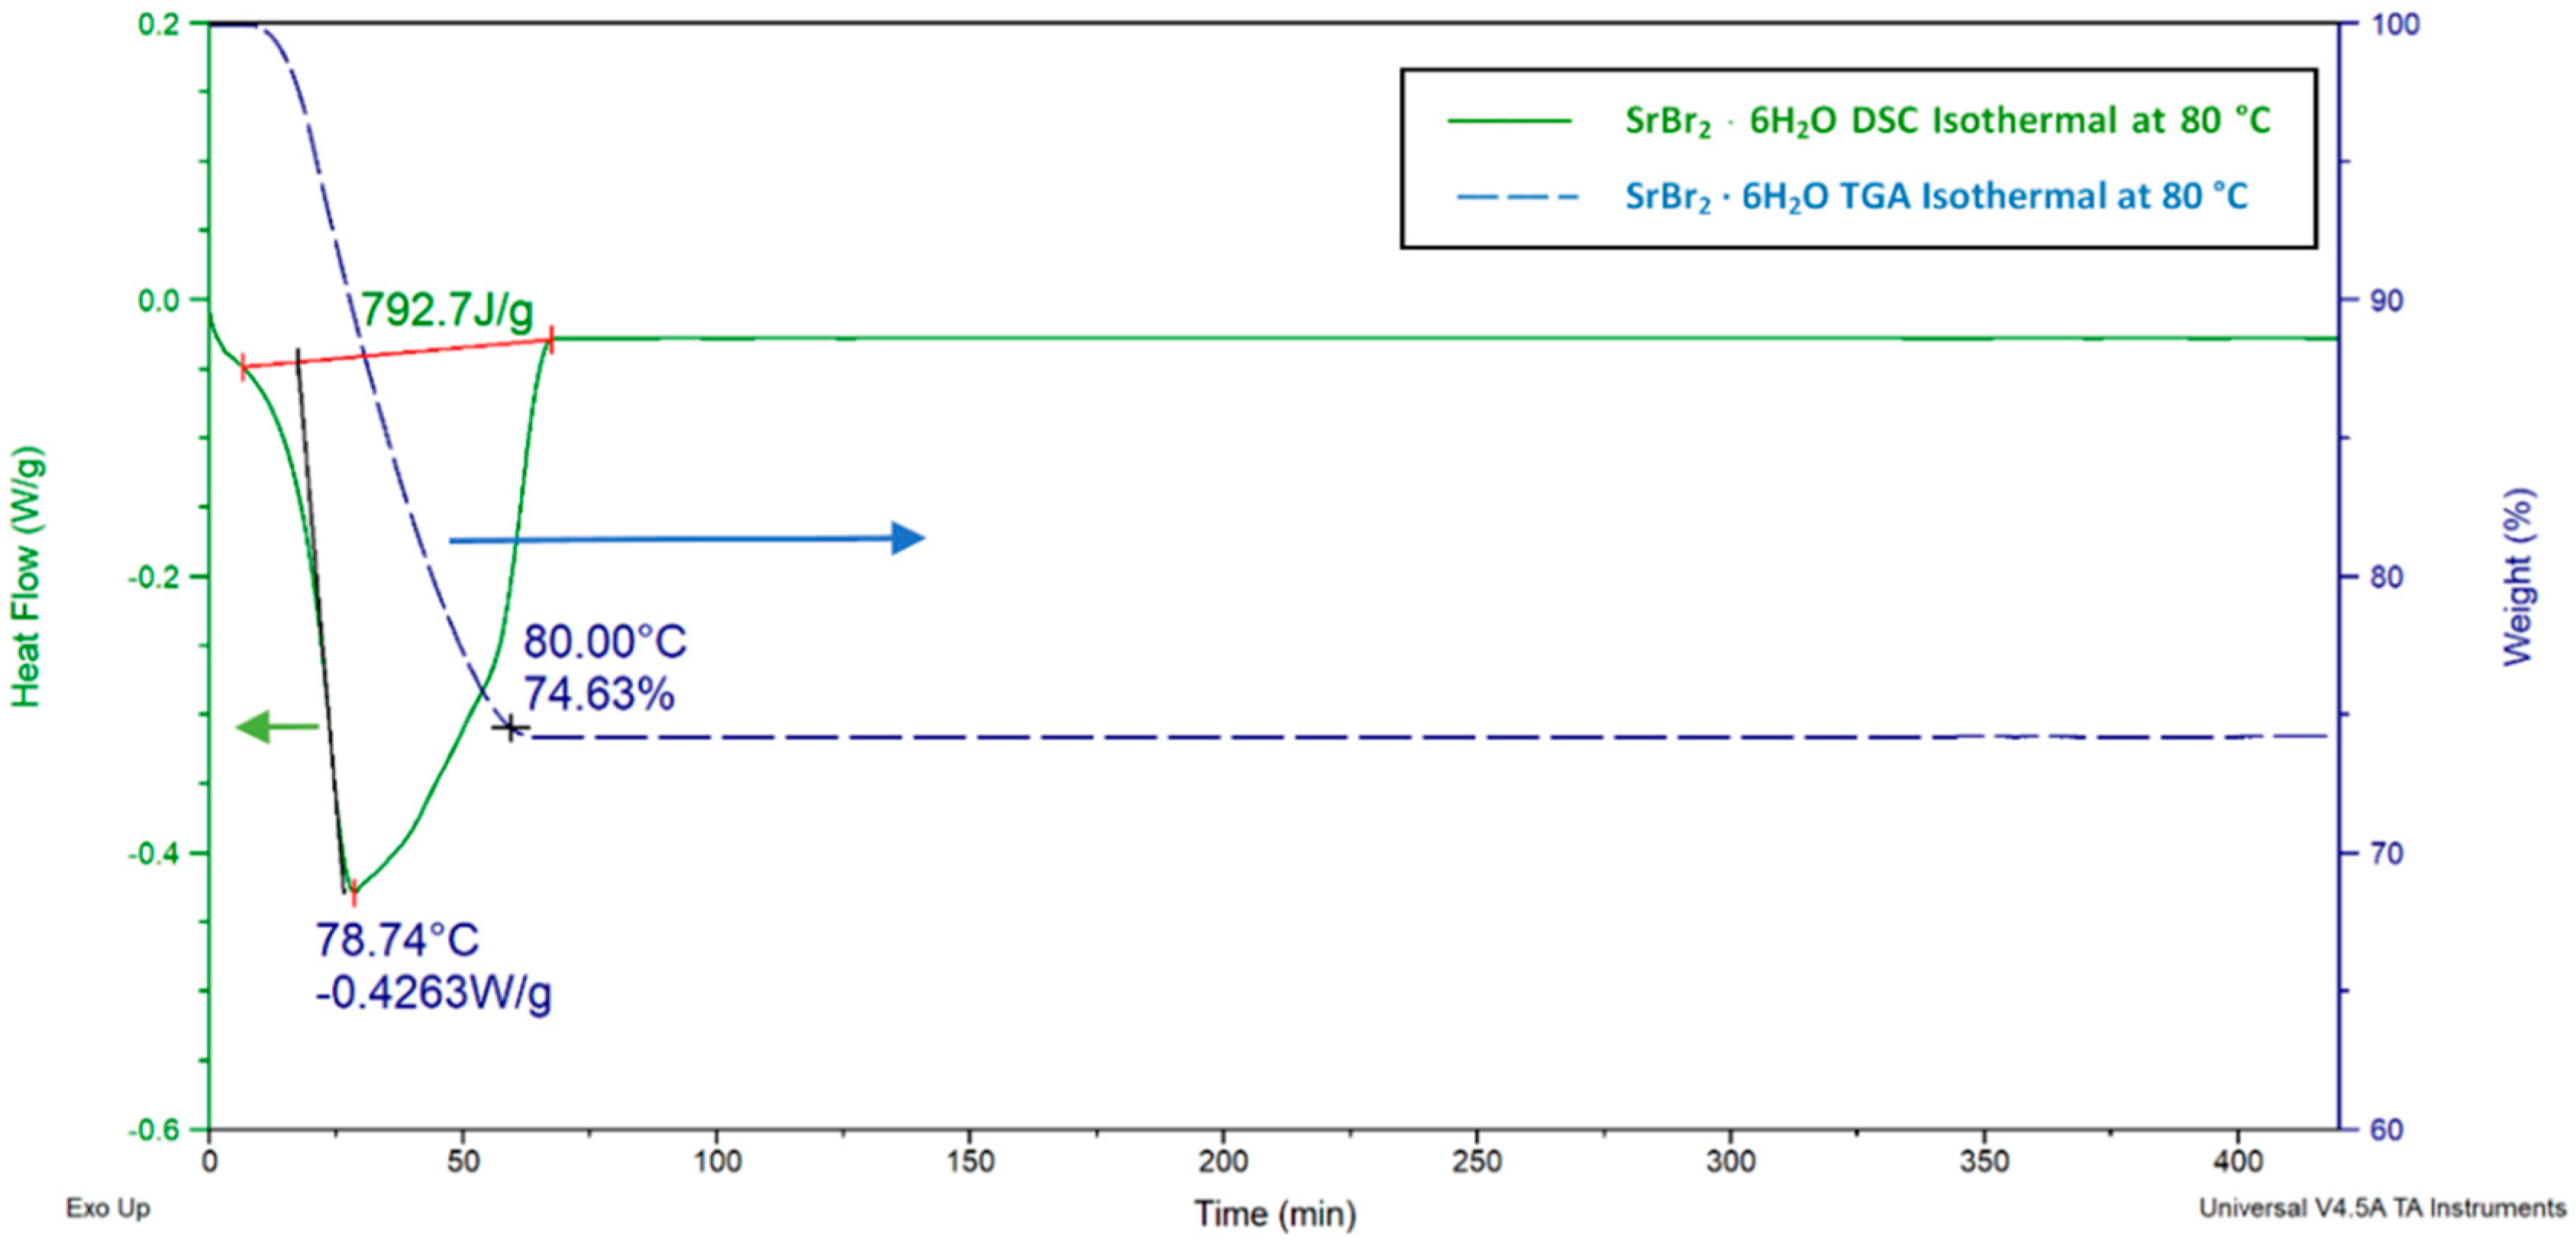Click the green left-pointing arrow
Image resolution: width=2576 pixels, height=1246 pixels.
coord(276,726)
